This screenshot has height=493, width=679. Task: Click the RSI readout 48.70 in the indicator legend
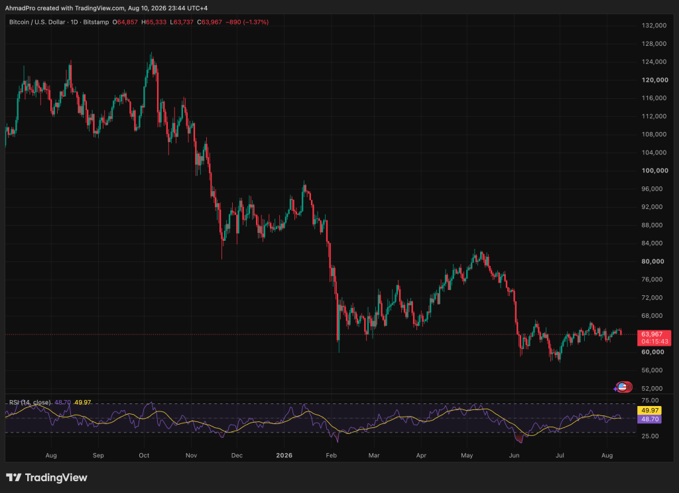coord(63,403)
